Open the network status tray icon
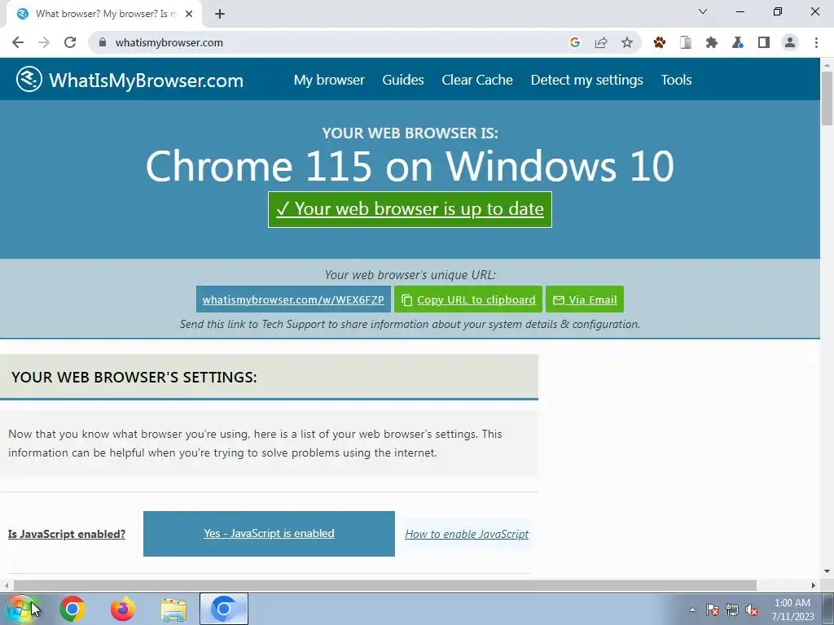Screen dimensions: 834x625 pos(732,610)
